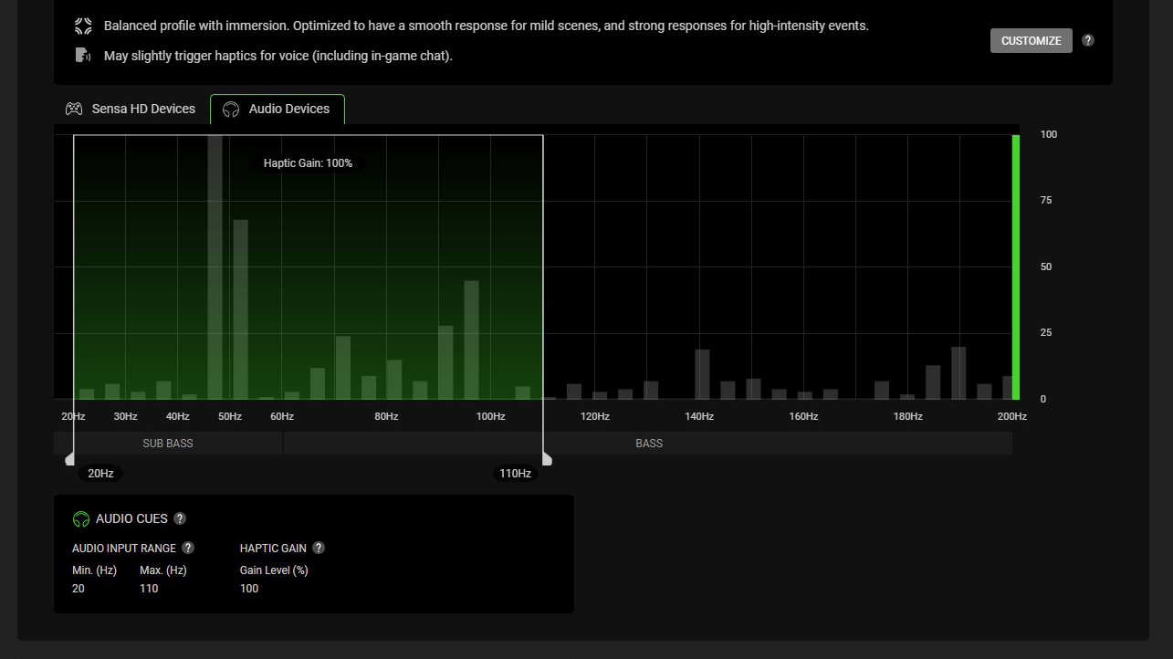This screenshot has width=1173, height=659.
Task: Click the green headphones AUDIO CUES icon
Action: coord(81,519)
